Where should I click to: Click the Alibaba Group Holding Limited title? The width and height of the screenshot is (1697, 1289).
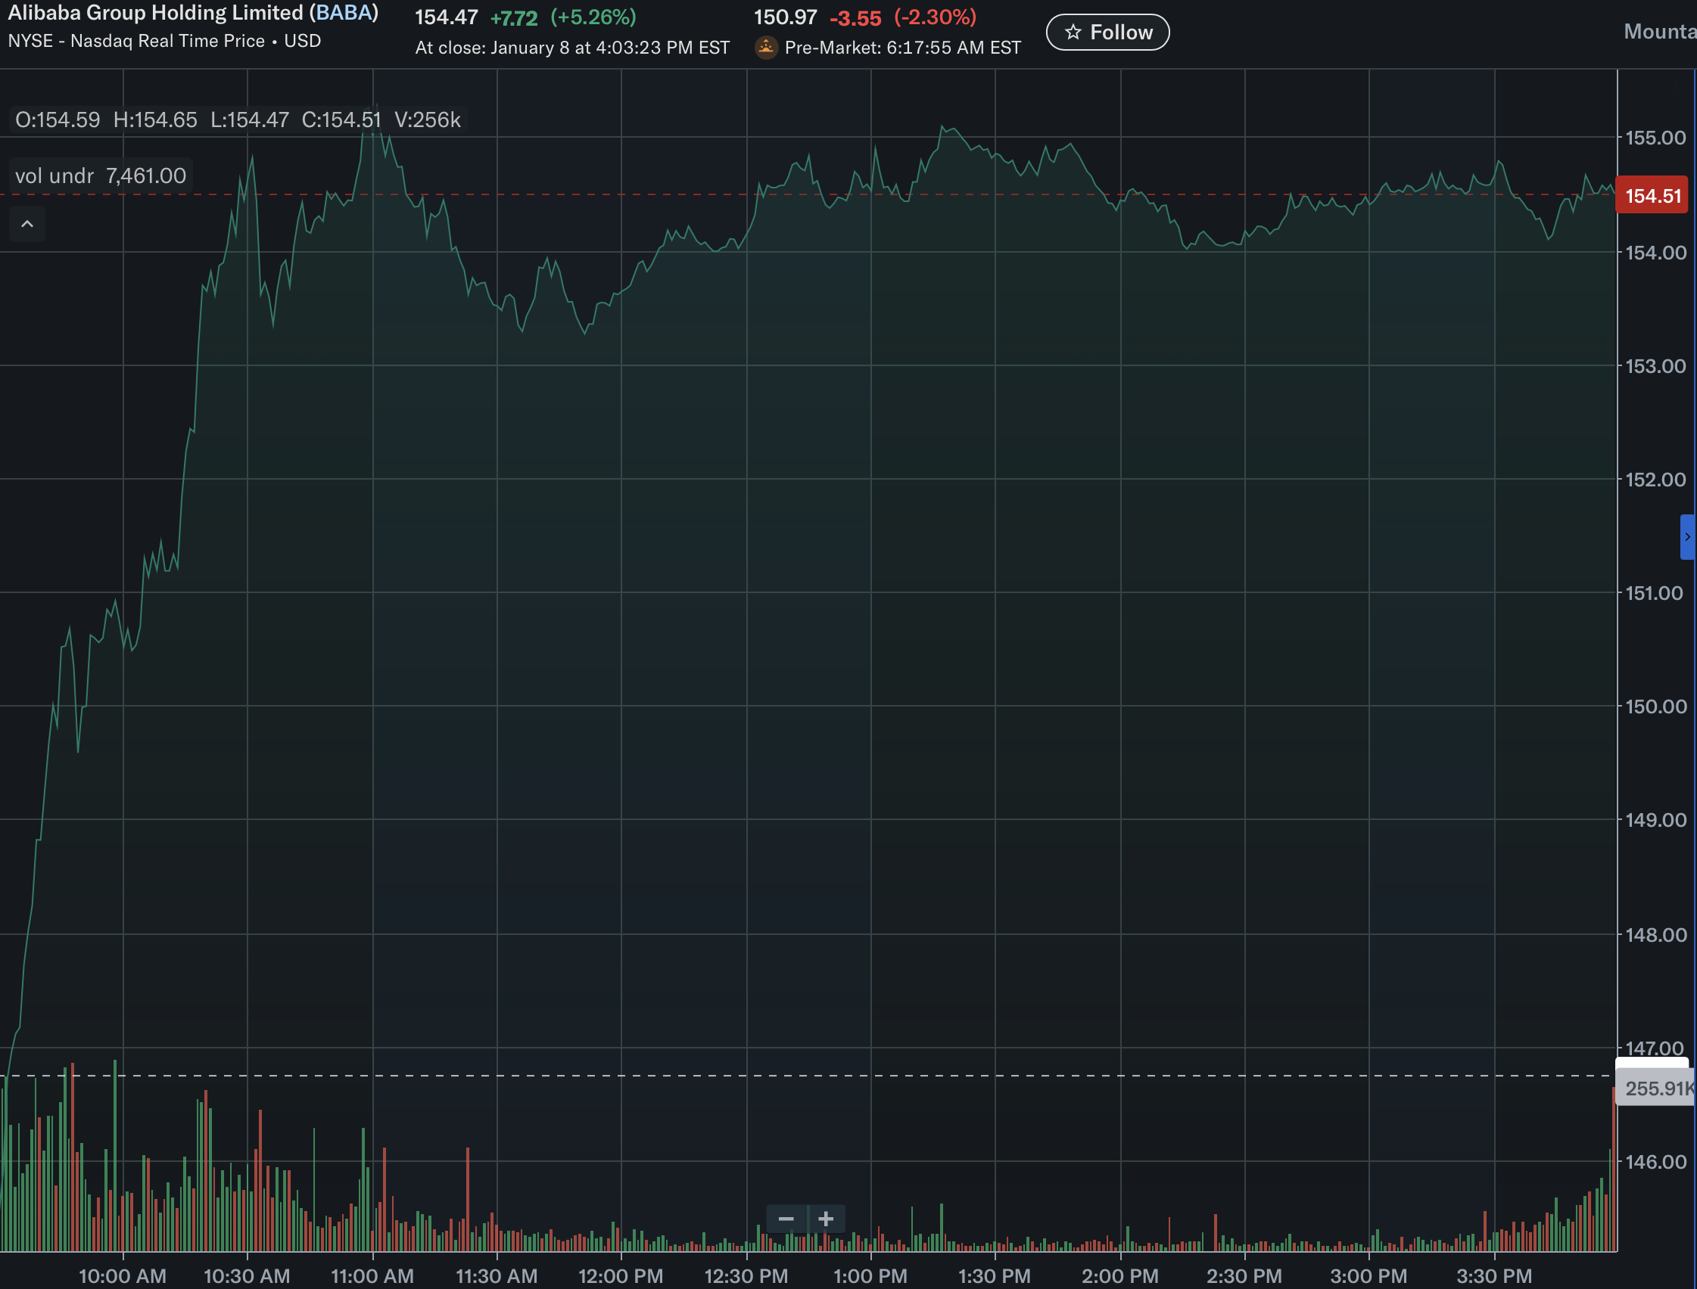155,13
